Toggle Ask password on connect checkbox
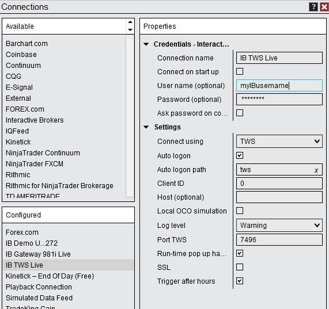The image size is (329, 309). (240, 113)
